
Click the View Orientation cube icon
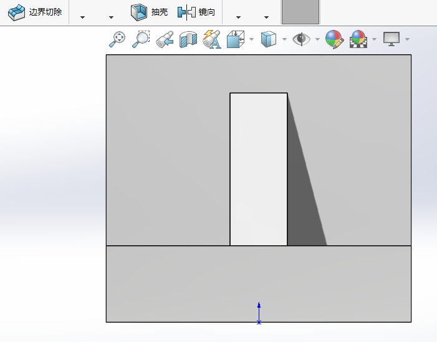[x=235, y=39]
